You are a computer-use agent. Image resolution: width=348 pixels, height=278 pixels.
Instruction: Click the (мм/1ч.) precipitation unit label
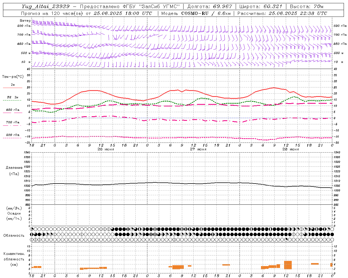(x=14, y=219)
